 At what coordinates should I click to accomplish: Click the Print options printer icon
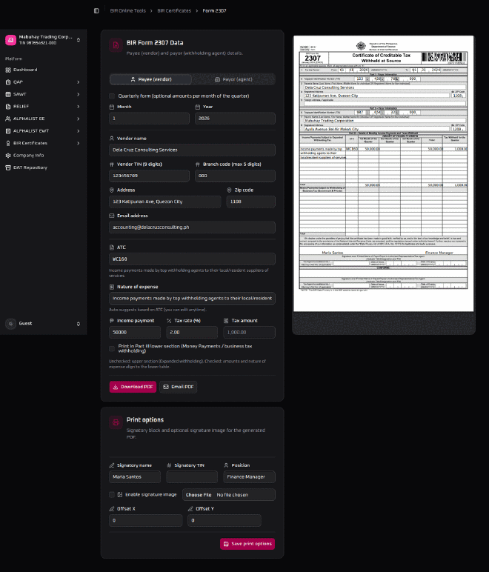116,422
